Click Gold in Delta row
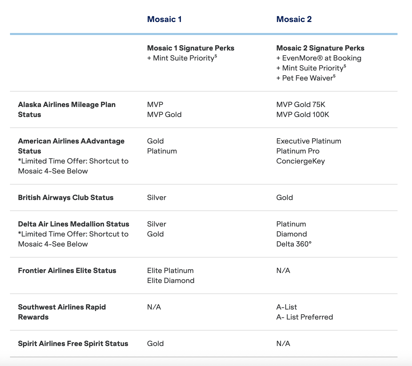This screenshot has height=366, width=412. point(155,234)
